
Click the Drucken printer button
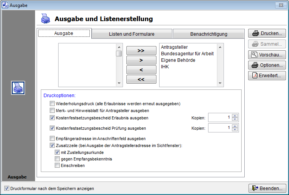(x=267, y=33)
